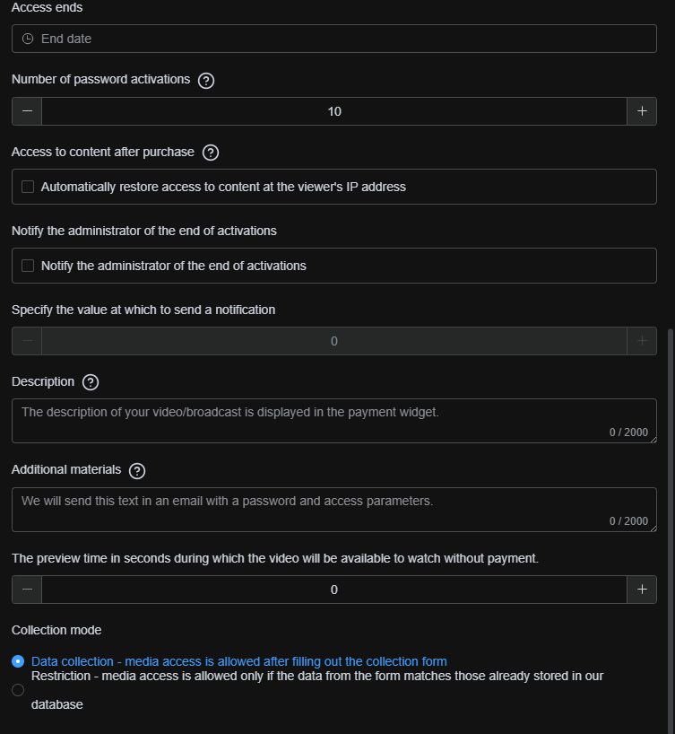Image resolution: width=675 pixels, height=734 pixels.
Task: Enable automatic access restore by IP address
Action: coord(28,187)
